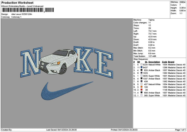Click the dark swatch next to 1023

tap(141, 73)
